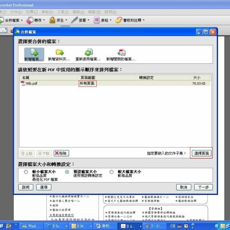Click the 下移 move down button
The height and width of the screenshot is (230, 230).
point(44,153)
